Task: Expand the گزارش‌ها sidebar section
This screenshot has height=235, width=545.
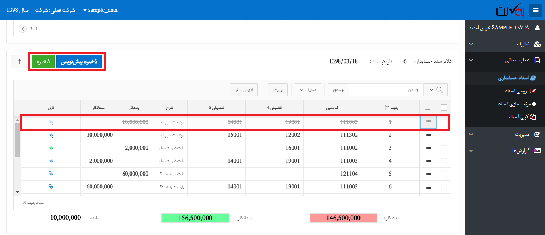Action: (x=505, y=150)
